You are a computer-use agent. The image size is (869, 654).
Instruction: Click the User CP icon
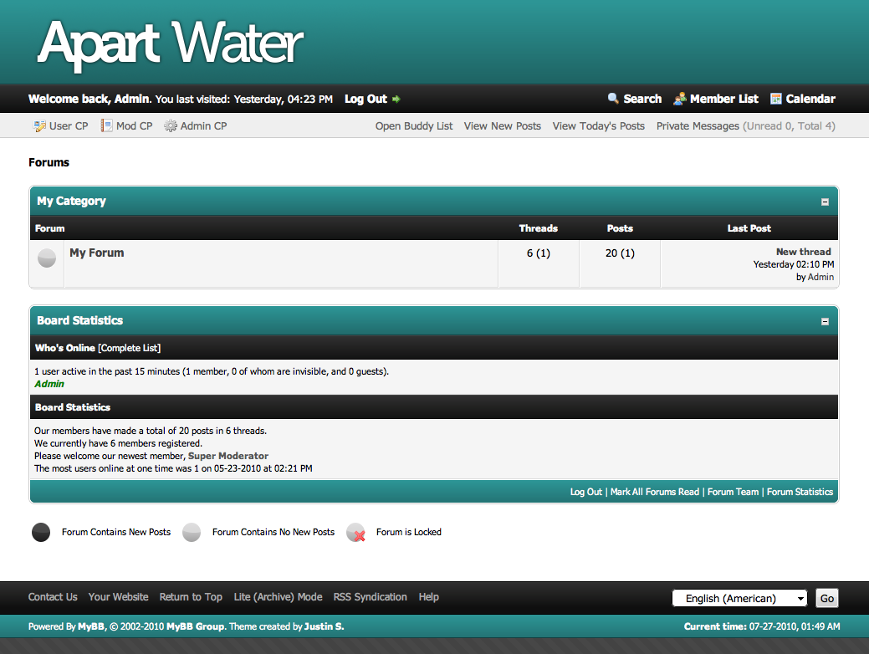pos(39,125)
